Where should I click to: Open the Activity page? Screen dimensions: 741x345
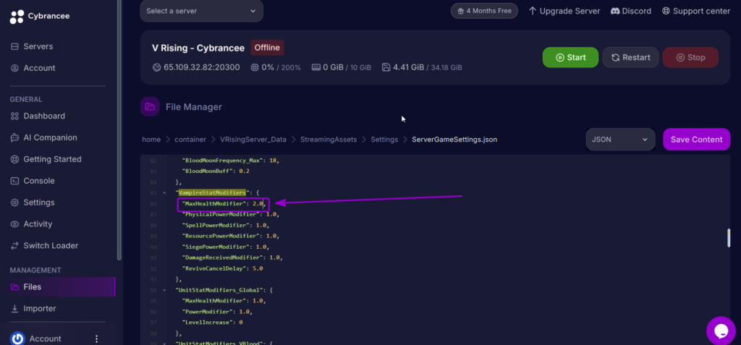click(x=38, y=224)
